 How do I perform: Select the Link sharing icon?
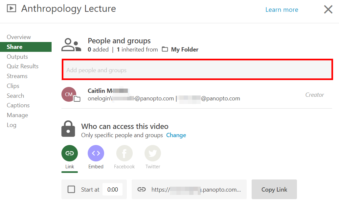(70, 153)
